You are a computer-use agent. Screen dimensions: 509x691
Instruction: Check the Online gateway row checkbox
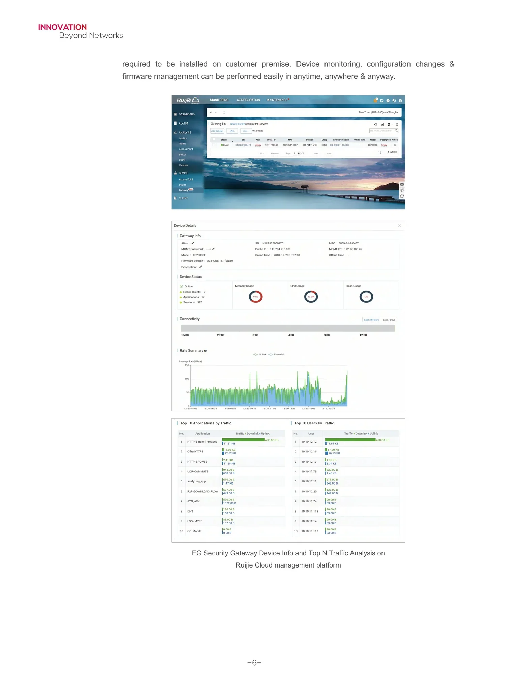click(x=213, y=145)
